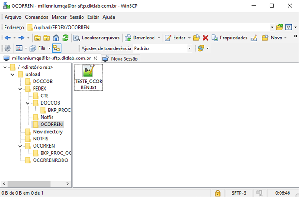Click the rename pencil icon
This screenshot has height=197, width=299.
tap(254, 38)
